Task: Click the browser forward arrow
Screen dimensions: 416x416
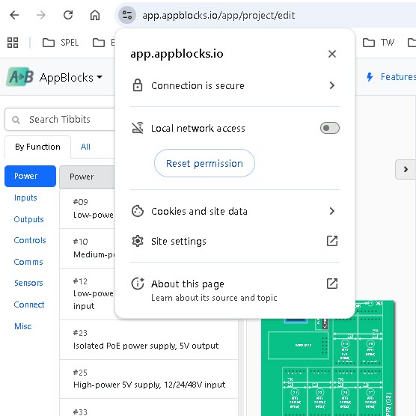Action: 41,15
